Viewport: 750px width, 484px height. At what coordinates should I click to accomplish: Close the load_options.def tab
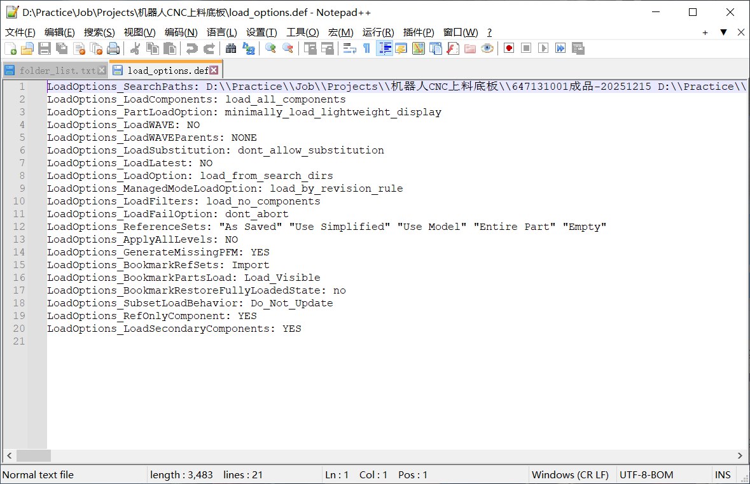click(x=214, y=70)
